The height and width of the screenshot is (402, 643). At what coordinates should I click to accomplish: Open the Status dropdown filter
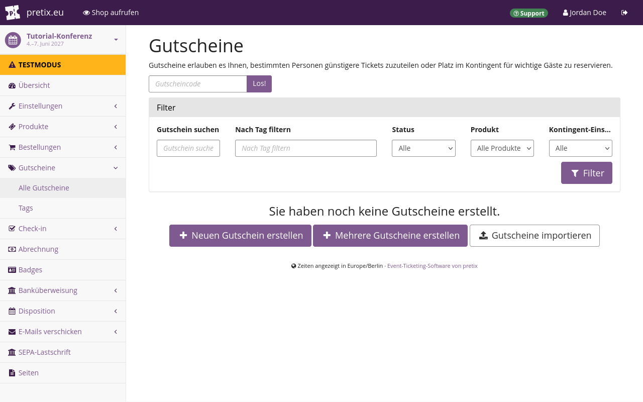point(423,148)
